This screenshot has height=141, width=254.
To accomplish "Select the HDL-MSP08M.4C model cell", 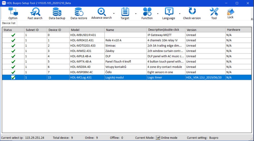I will (x=87, y=72).
